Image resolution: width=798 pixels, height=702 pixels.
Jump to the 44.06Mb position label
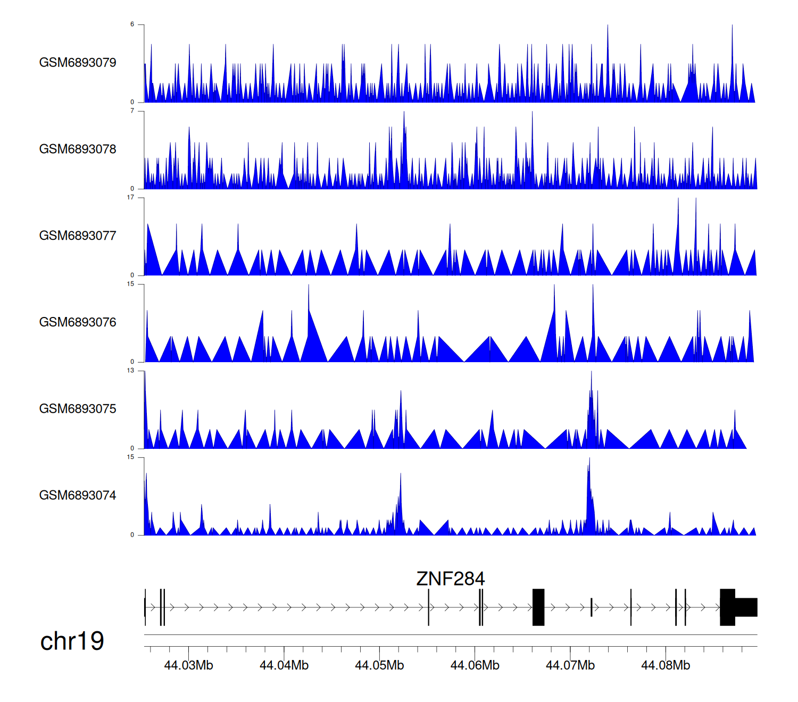point(475,665)
